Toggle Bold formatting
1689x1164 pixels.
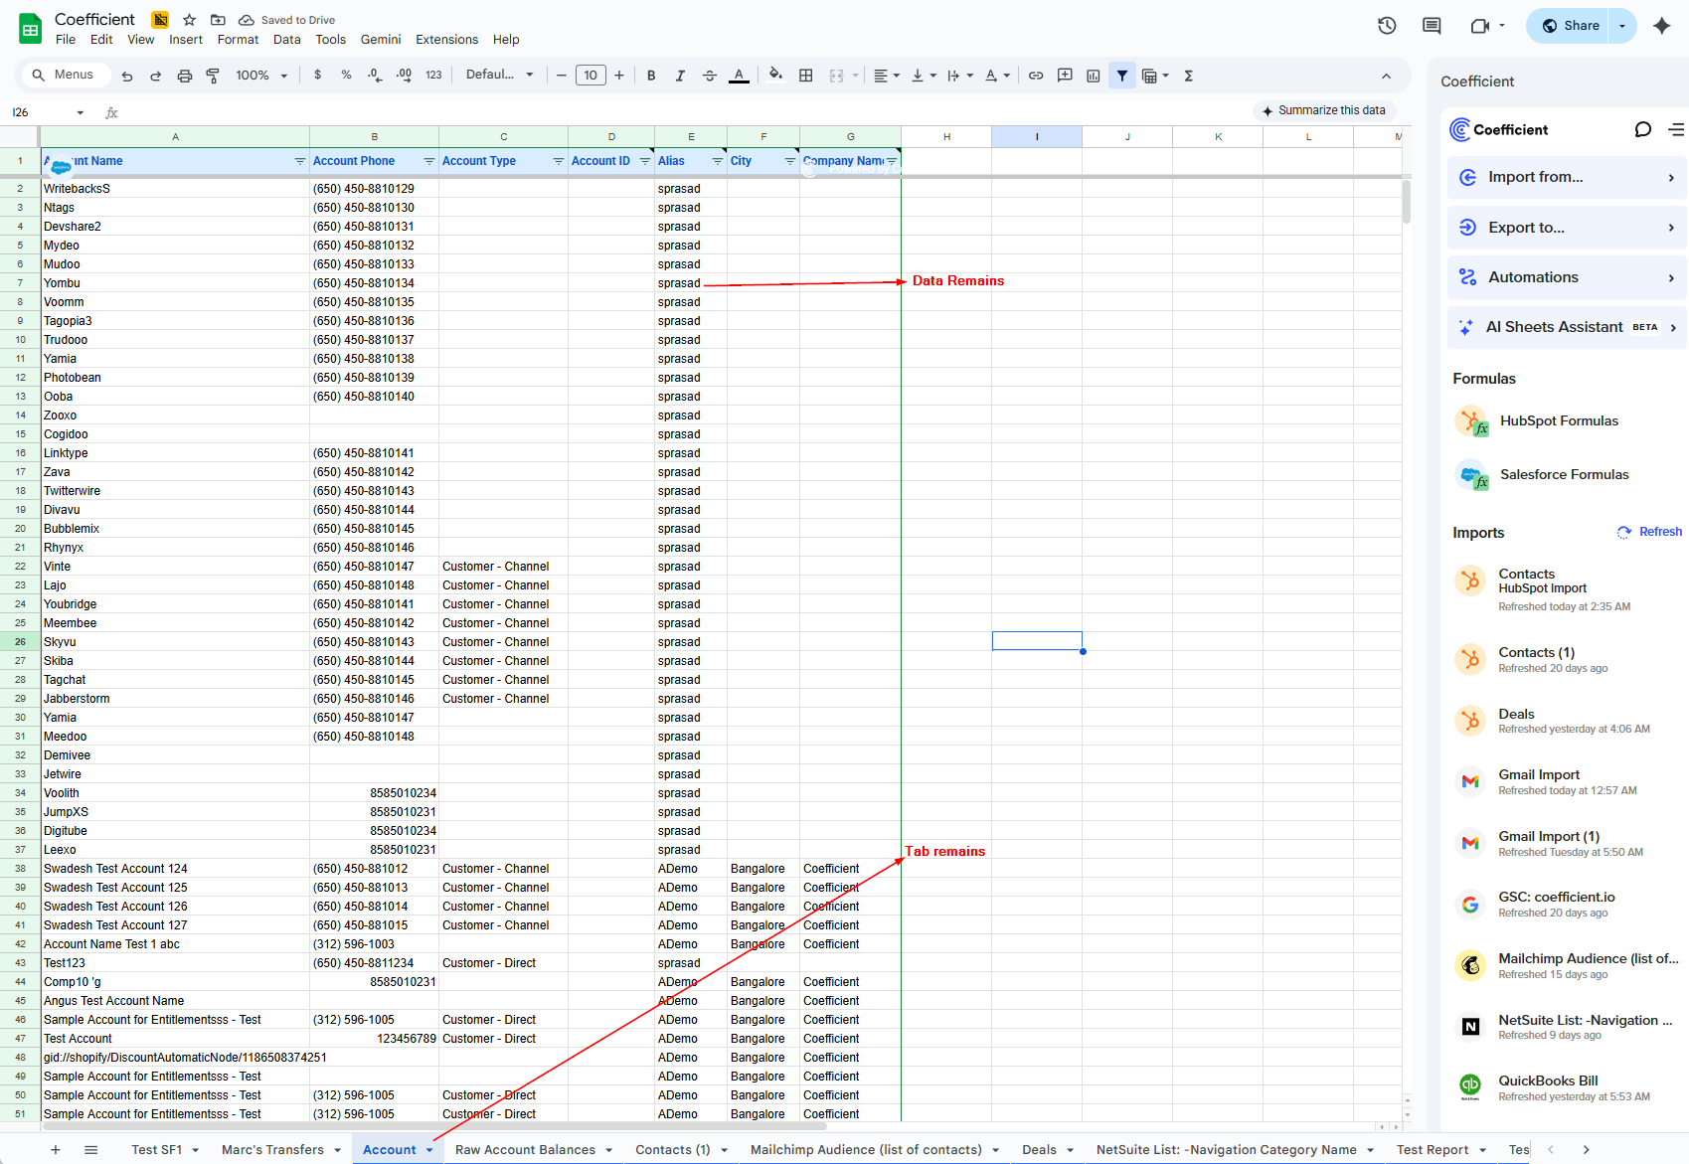(651, 76)
